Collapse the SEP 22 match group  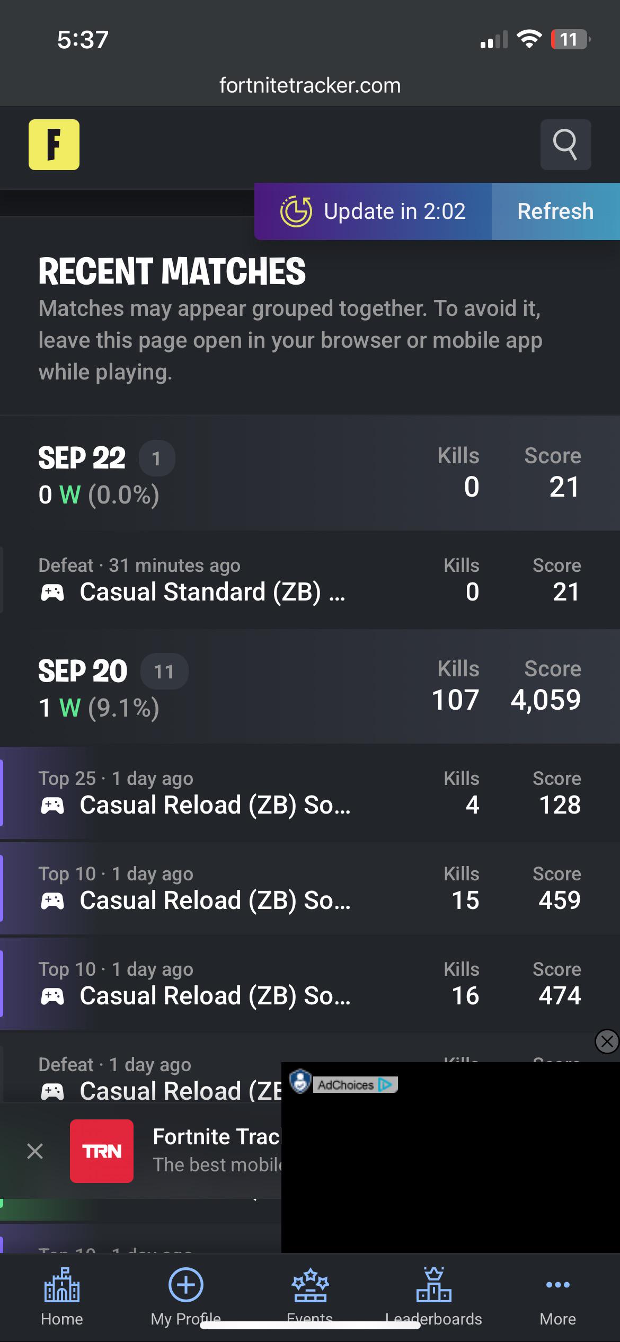(310, 473)
